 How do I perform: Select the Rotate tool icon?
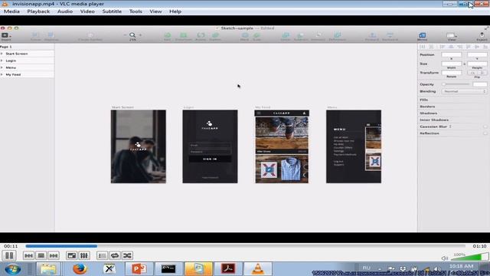pos(201,35)
